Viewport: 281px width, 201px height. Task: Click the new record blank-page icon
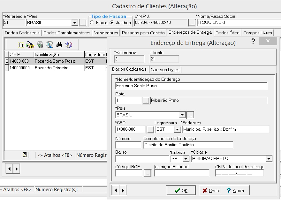click(21, 45)
